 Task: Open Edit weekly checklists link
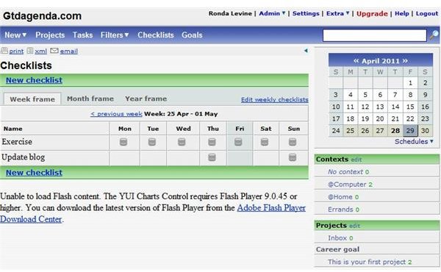point(274,99)
